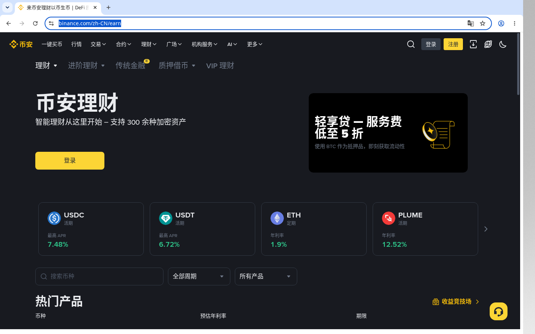Open the 所有产品 dropdown
535x334 pixels.
[266, 276]
